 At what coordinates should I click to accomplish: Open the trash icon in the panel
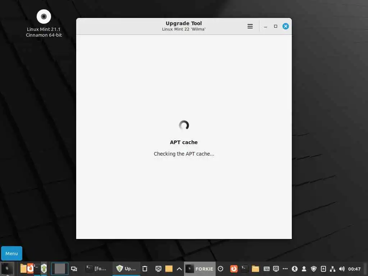click(145, 269)
